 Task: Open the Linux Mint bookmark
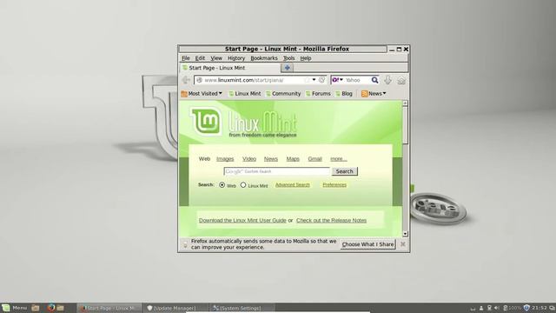tap(245, 94)
